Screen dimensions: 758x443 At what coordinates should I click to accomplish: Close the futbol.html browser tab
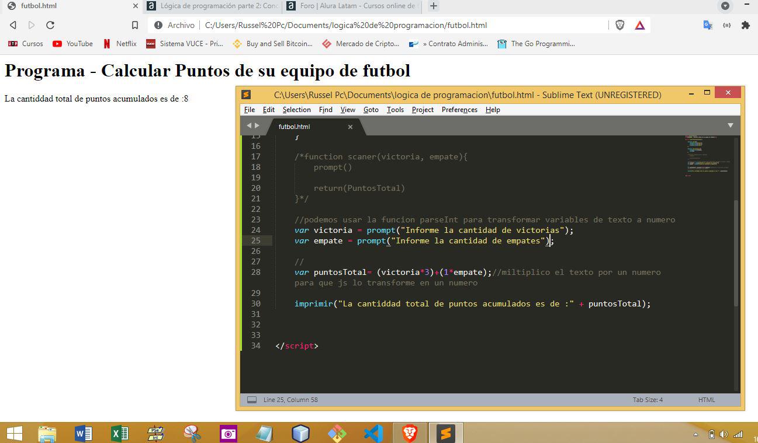[x=136, y=6]
